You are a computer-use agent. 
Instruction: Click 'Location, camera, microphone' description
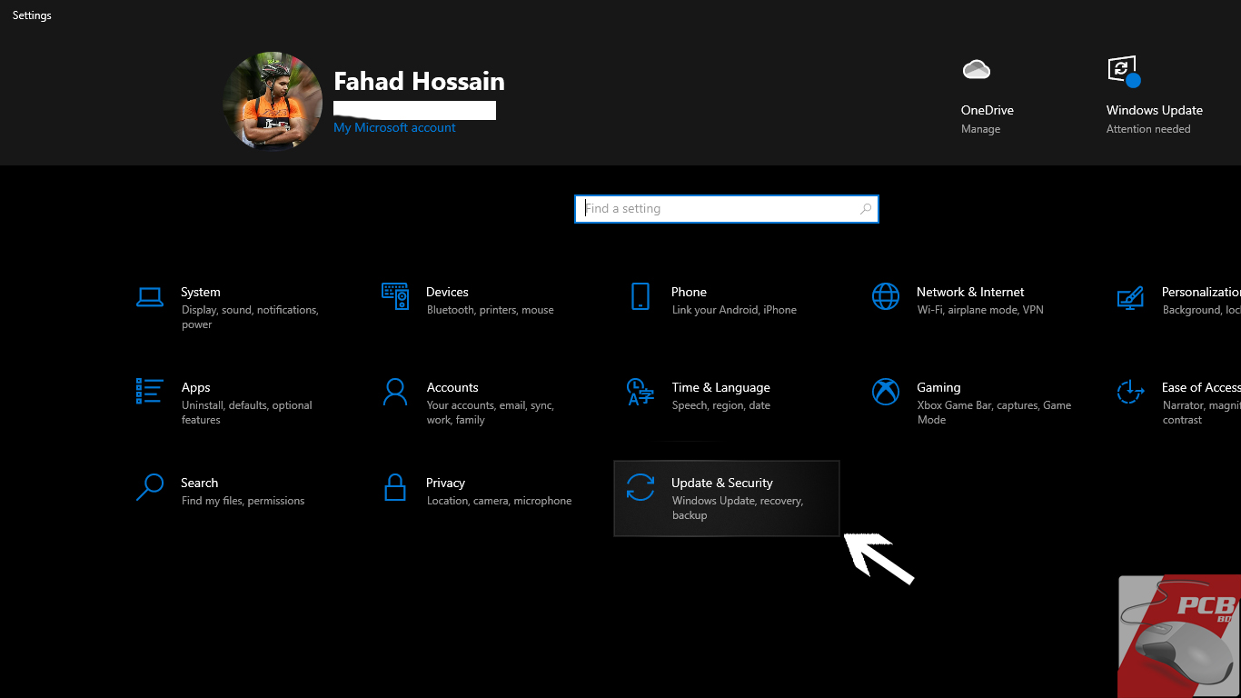pos(499,501)
